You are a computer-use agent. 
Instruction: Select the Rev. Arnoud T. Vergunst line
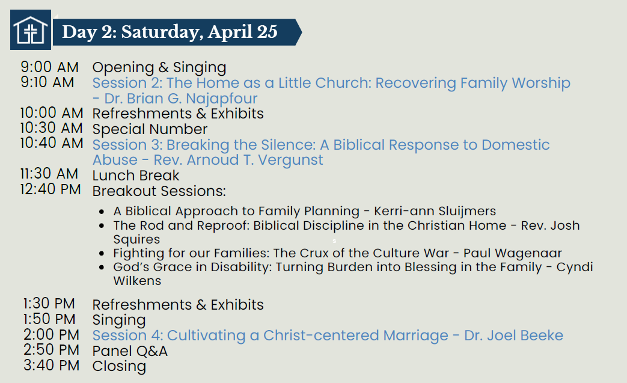point(207,160)
